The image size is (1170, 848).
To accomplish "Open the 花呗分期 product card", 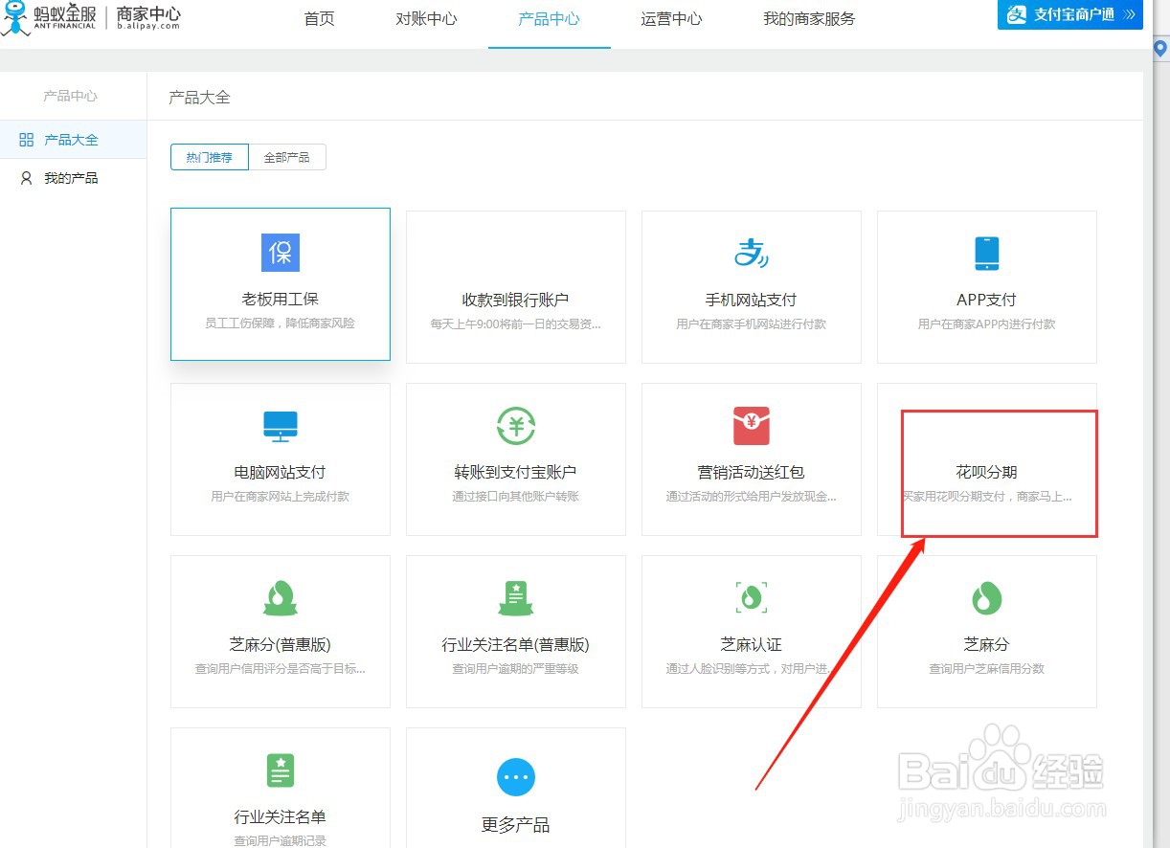I will tap(987, 459).
